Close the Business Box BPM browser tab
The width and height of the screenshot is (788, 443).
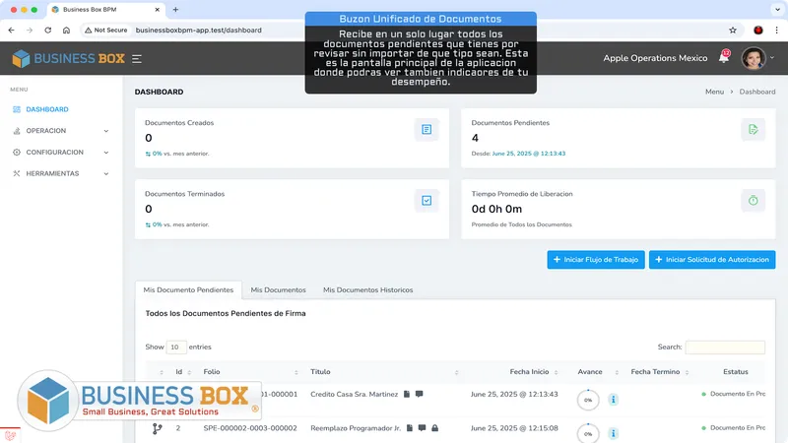pos(157,10)
